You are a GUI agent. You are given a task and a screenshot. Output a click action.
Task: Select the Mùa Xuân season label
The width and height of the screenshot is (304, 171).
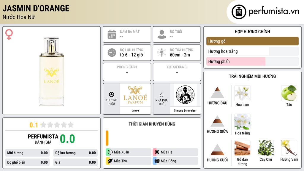coord(121,152)
